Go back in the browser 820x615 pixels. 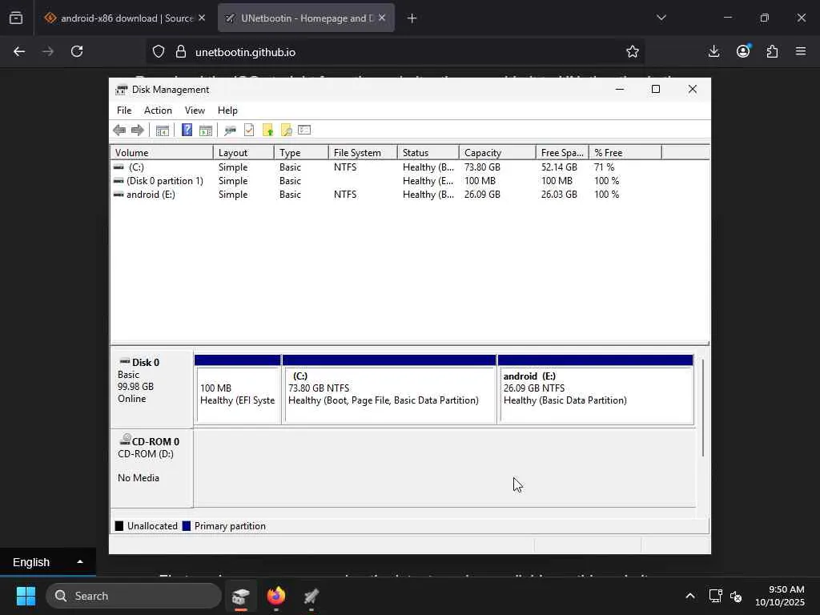tap(19, 51)
